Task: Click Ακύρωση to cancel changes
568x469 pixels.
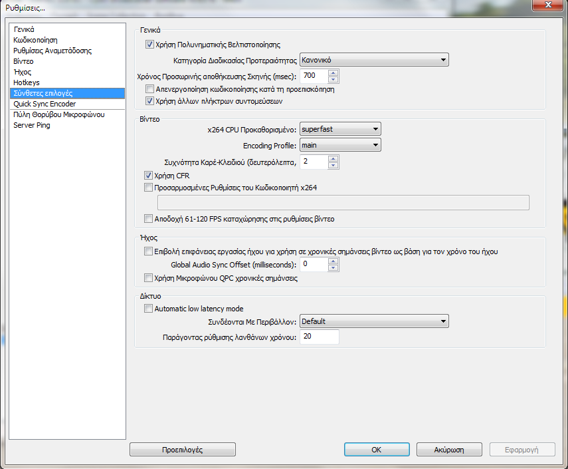Action: pyautogui.click(x=449, y=450)
